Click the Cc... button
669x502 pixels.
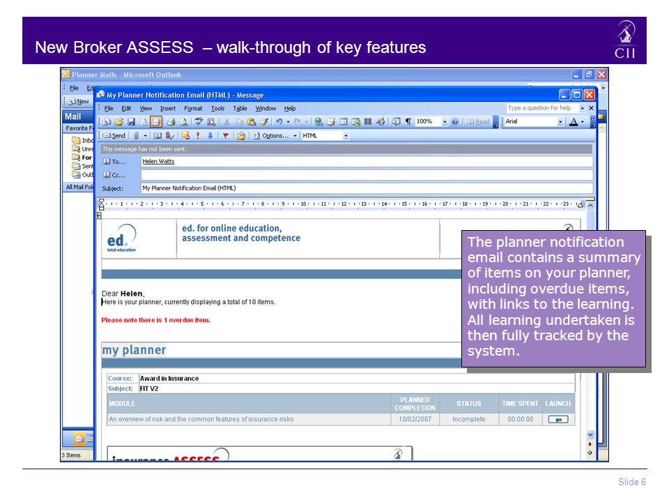point(114,175)
